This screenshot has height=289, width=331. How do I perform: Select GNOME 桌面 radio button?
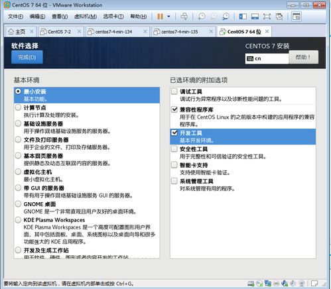[18, 203]
